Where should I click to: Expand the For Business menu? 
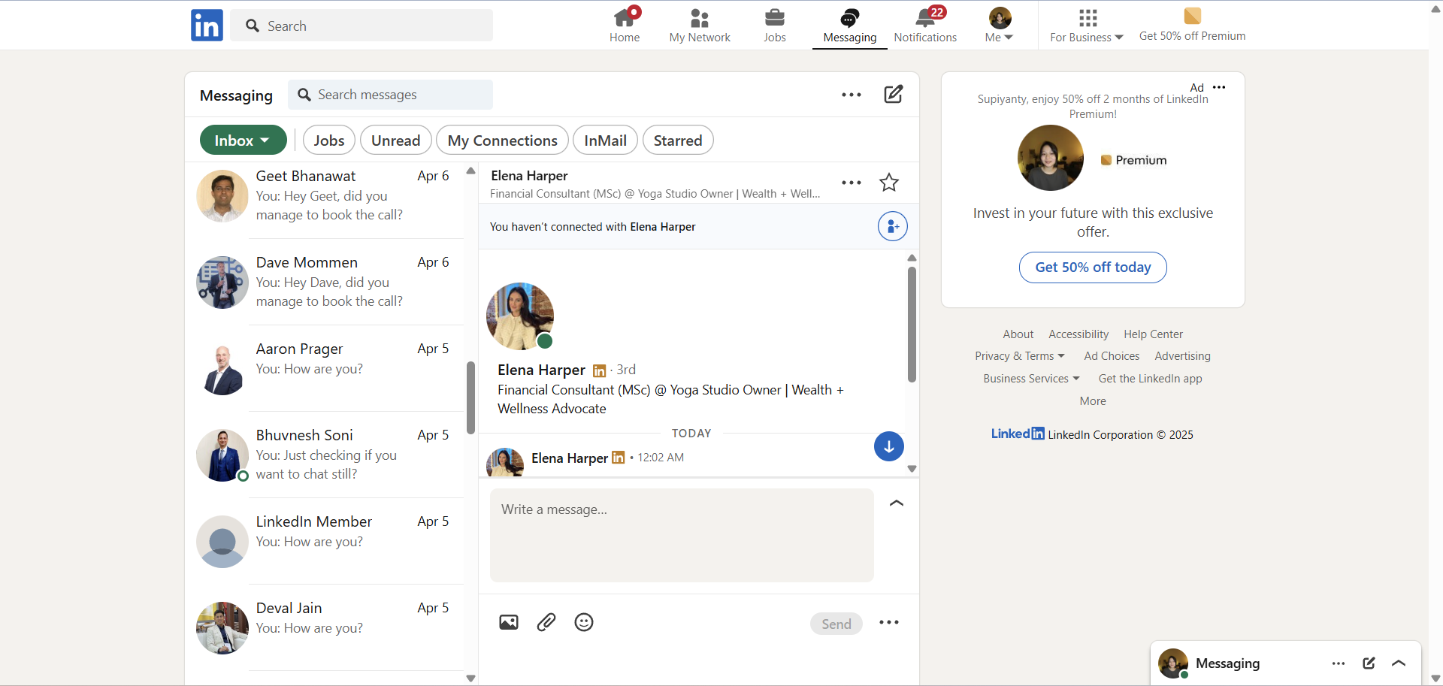click(x=1086, y=26)
